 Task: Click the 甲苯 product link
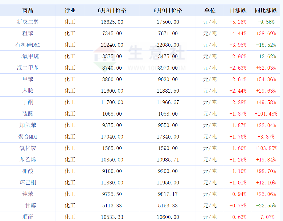pos(28,79)
